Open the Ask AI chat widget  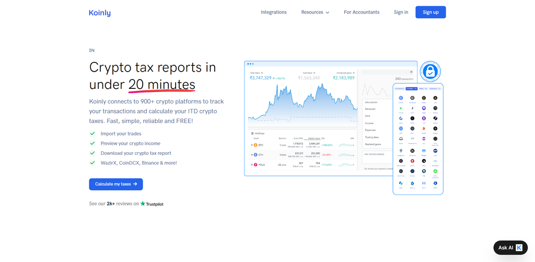pyautogui.click(x=510, y=248)
